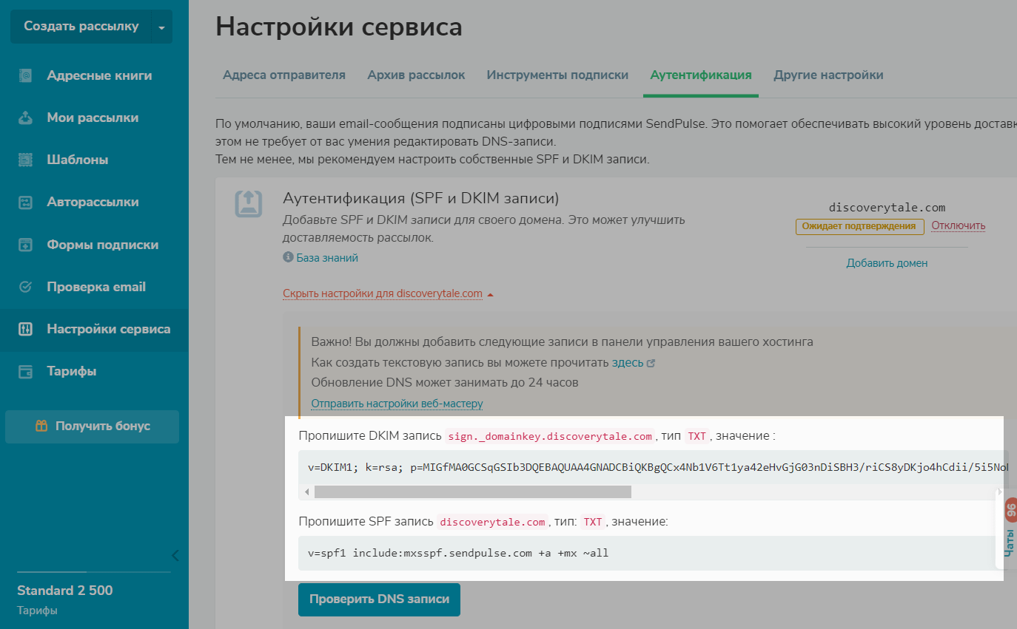Screen dimensions: 1017x629
Task: Collapse settings via the red triangle arrow
Action: click(x=490, y=295)
